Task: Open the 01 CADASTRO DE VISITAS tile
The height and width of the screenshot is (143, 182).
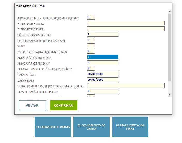Action: coord(53,127)
